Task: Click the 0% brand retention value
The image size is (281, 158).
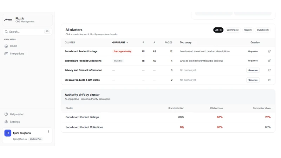Action: pos(182,127)
